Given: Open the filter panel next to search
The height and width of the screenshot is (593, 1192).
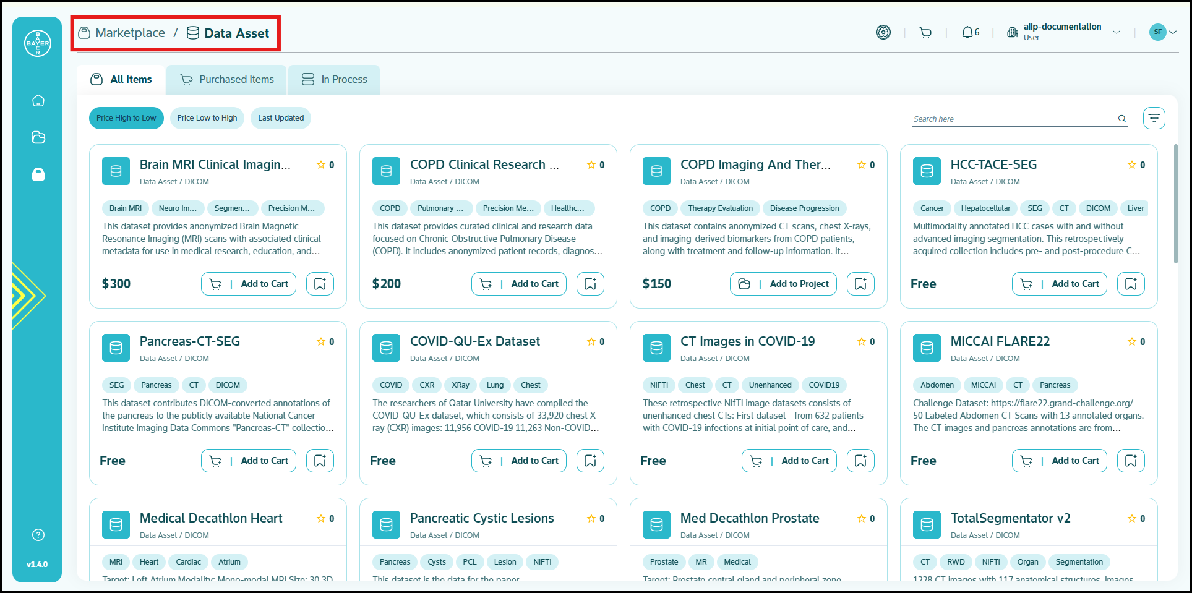Looking at the screenshot, I should coord(1154,117).
